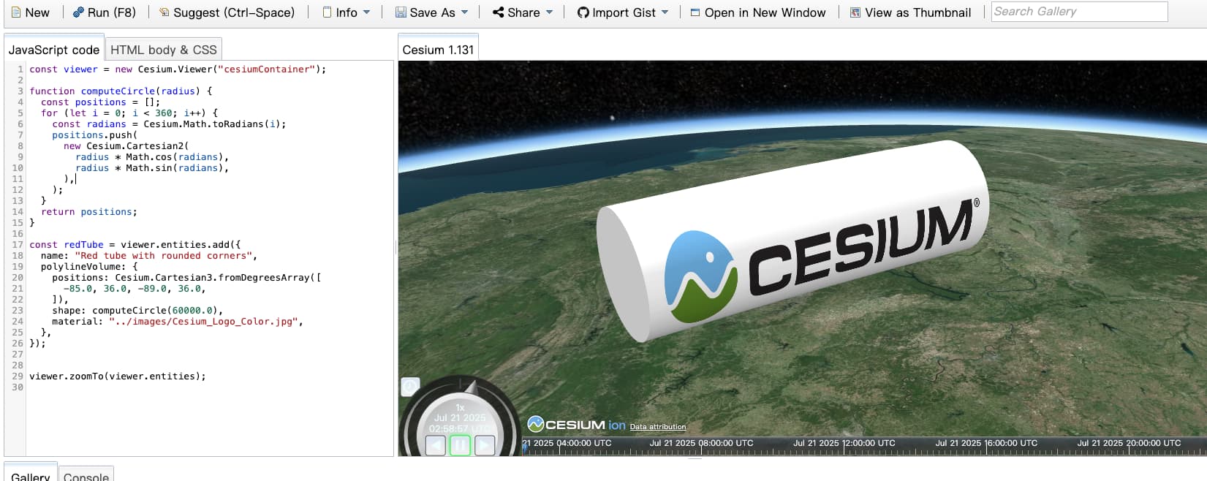This screenshot has height=481, width=1207.
Task: Click View as Thumbnail
Action: pos(910,12)
